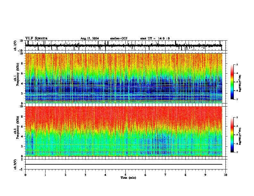Click time-axis tick label "7"
Viewport: 254px width, 196px height.
coord(165,175)
